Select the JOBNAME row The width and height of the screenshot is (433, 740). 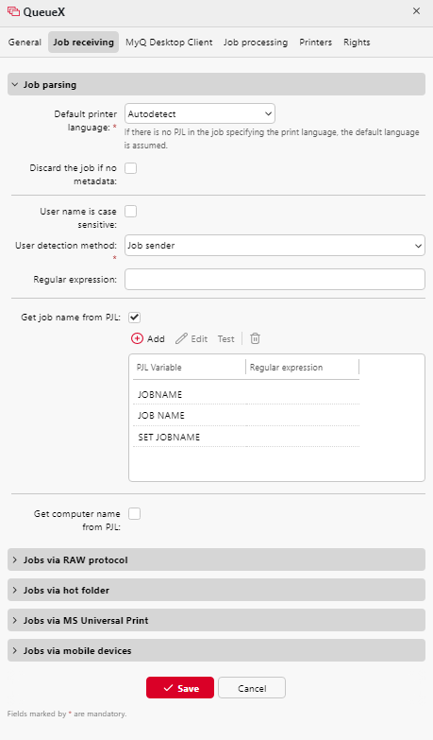click(246, 394)
